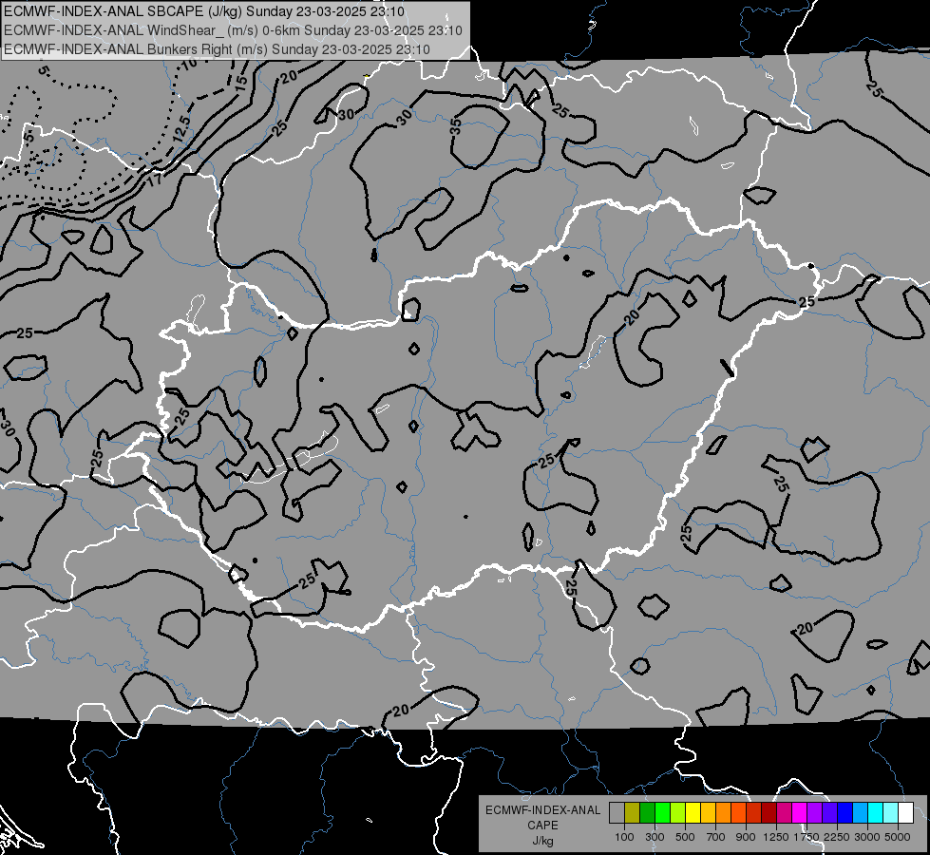Select the WindShear 0-6km header line
930x855 pixels.
(233, 30)
